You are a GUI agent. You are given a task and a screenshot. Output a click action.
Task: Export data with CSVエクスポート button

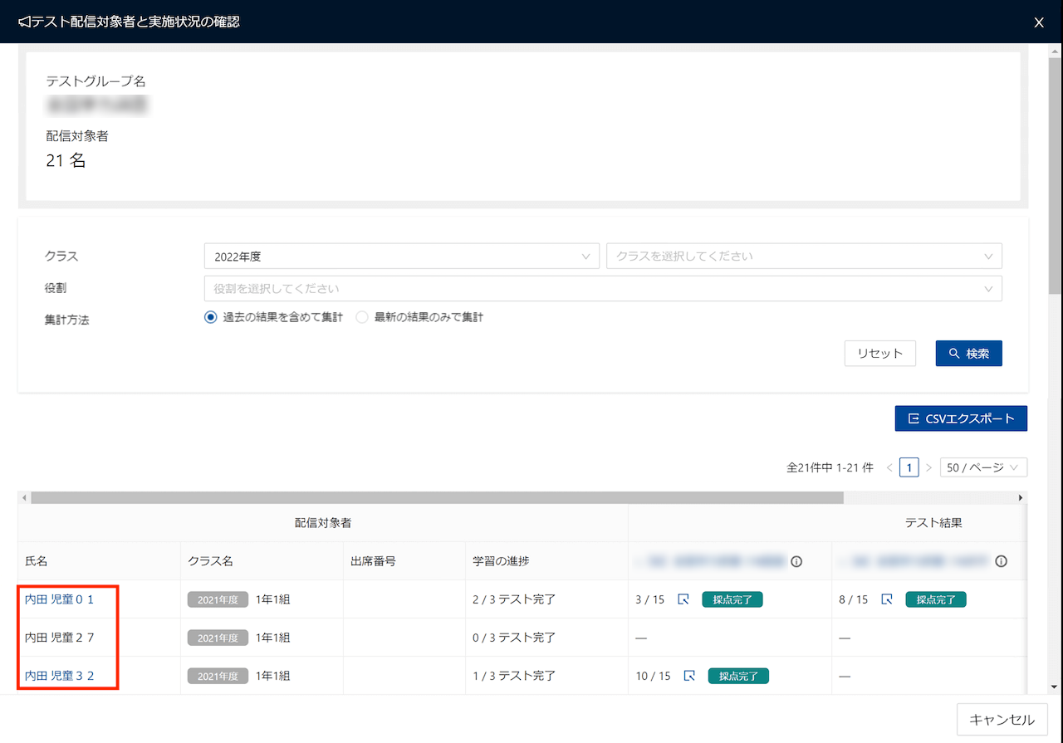pos(961,418)
